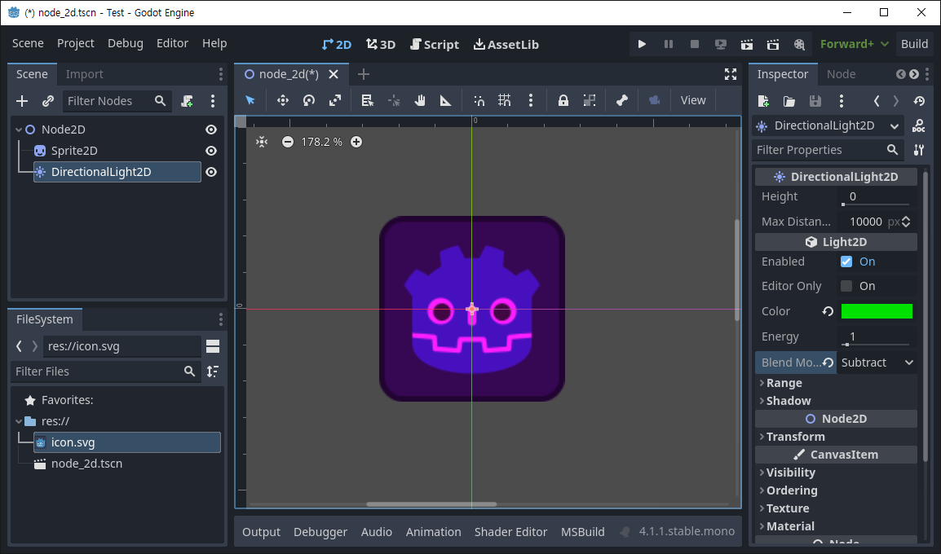This screenshot has height=554, width=941.
Task: Add a new child node with plus icon
Action: 22,101
